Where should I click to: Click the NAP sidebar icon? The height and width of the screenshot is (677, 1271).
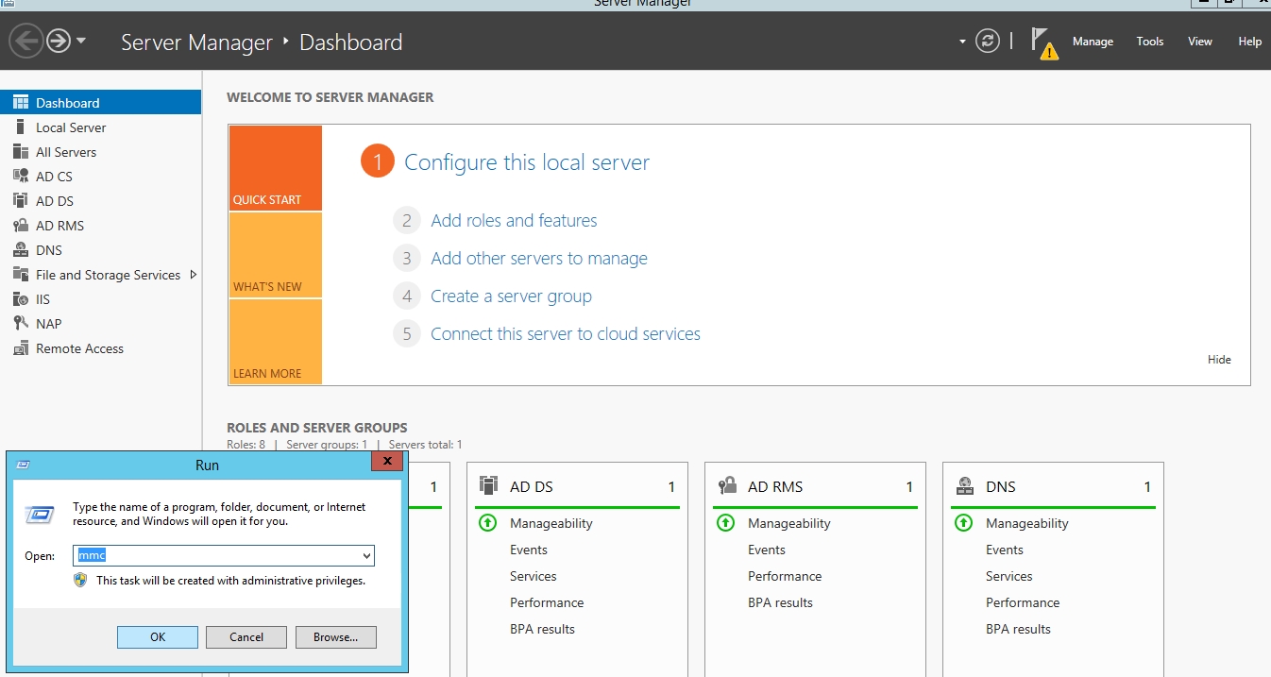coord(21,324)
